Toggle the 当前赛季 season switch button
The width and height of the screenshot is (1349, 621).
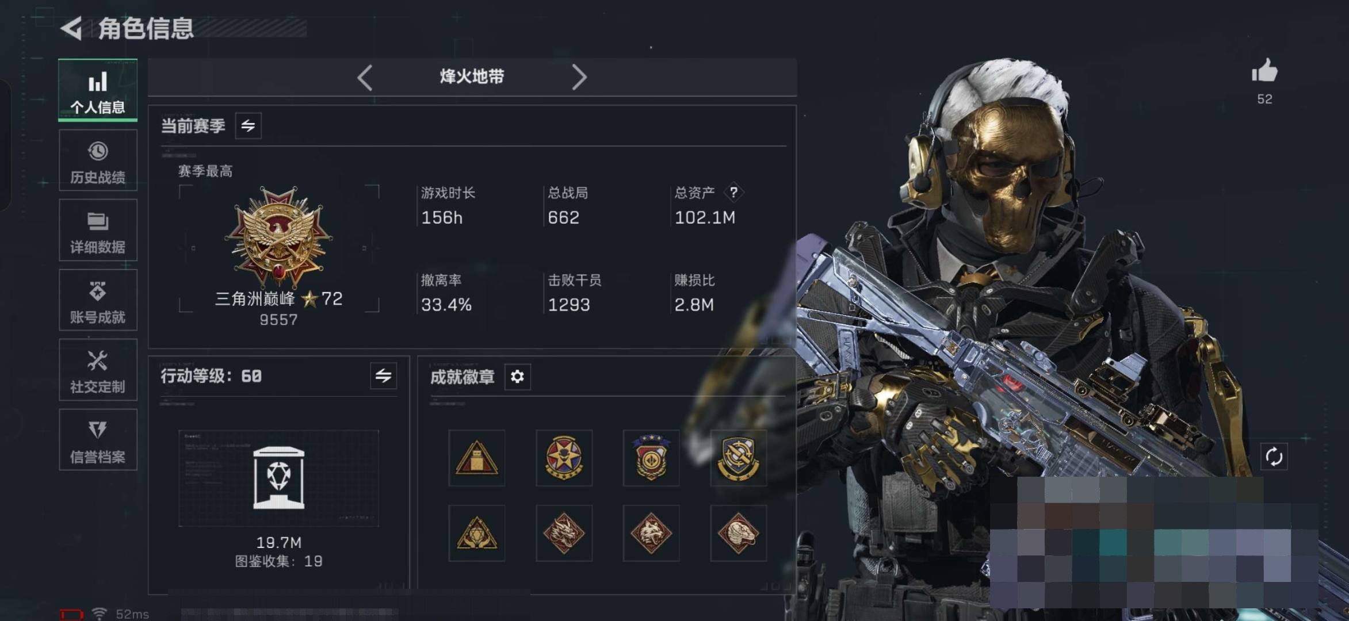point(249,126)
